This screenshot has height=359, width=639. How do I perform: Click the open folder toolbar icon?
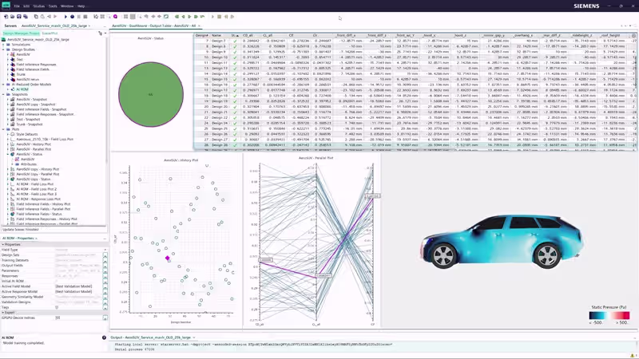coord(12,17)
